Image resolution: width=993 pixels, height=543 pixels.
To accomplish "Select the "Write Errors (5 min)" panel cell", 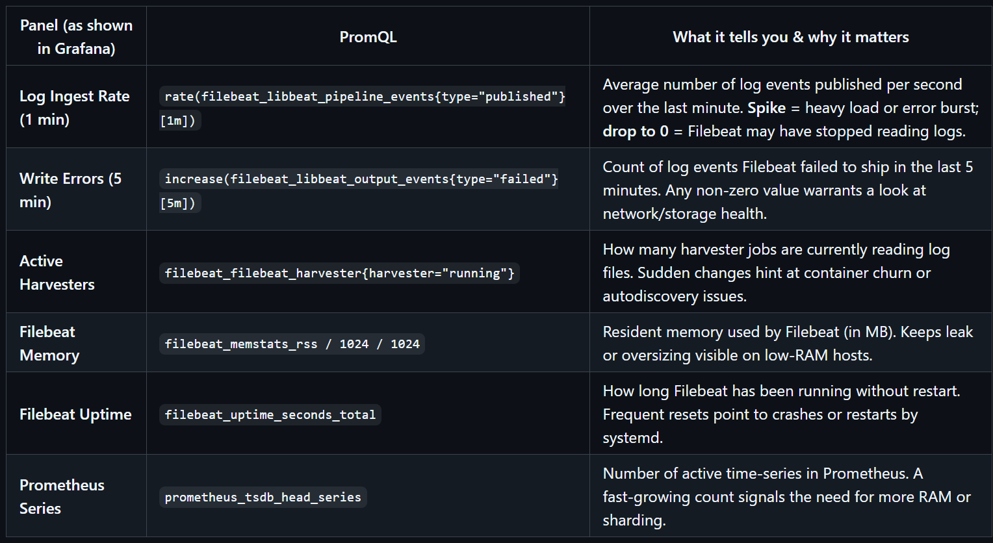I will (x=70, y=190).
